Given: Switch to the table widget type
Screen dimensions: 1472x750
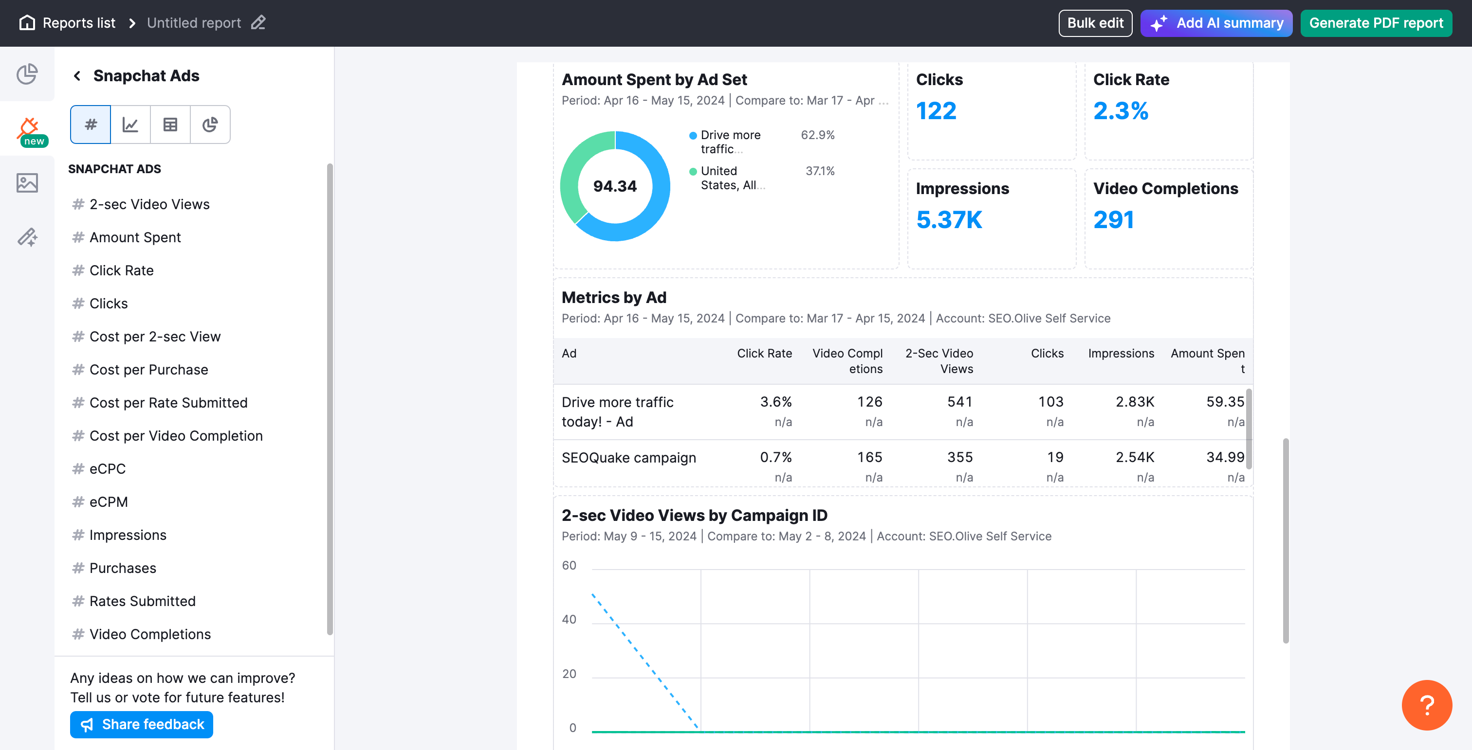Looking at the screenshot, I should pos(170,124).
